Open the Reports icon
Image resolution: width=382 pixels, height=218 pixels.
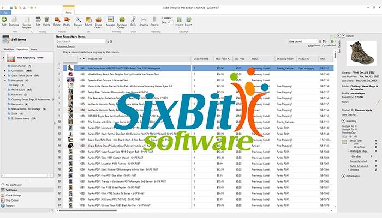154,20
